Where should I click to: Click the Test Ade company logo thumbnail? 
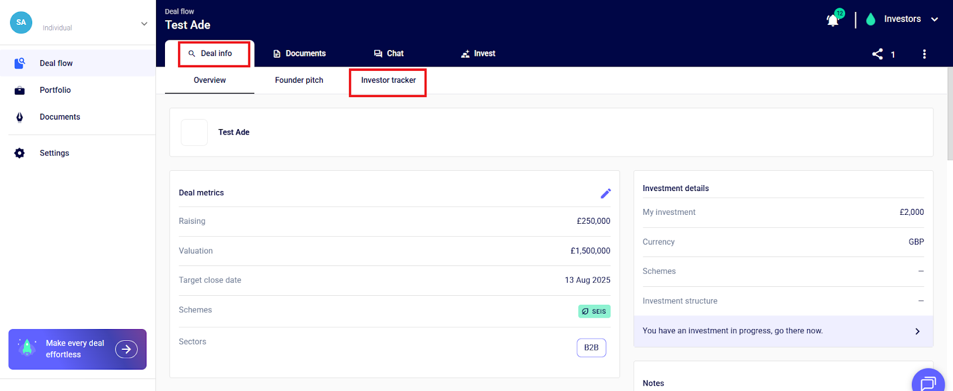pos(194,132)
